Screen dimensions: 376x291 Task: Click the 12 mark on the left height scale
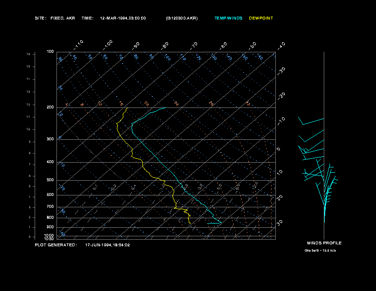click(x=28, y=105)
